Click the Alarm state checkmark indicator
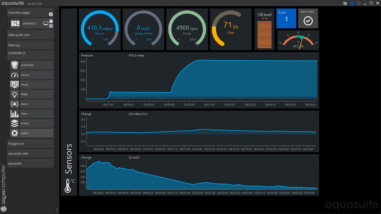381x214 pixels. coord(308,21)
